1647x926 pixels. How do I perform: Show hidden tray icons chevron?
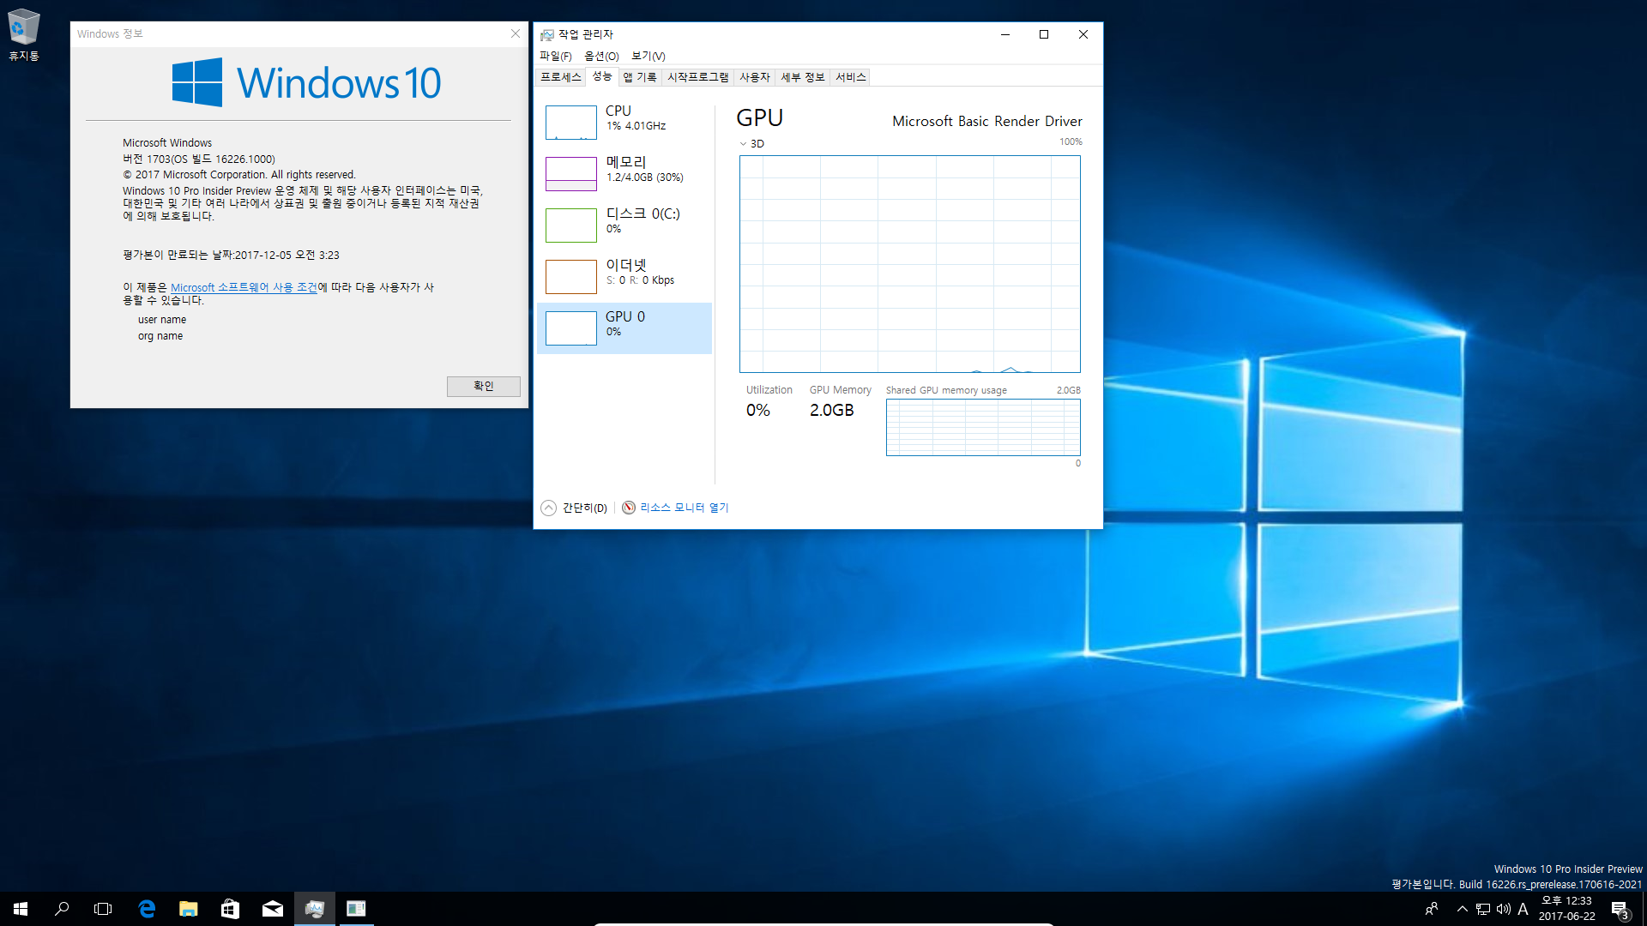(x=1462, y=909)
